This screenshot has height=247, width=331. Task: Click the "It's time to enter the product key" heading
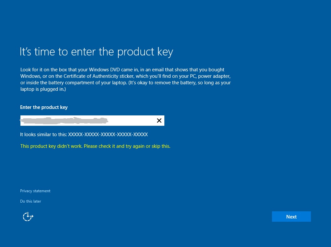(97, 52)
